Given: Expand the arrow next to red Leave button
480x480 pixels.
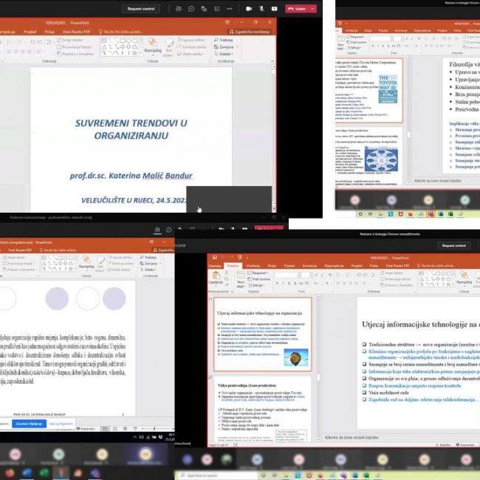Looking at the screenshot, I should click(x=314, y=8).
